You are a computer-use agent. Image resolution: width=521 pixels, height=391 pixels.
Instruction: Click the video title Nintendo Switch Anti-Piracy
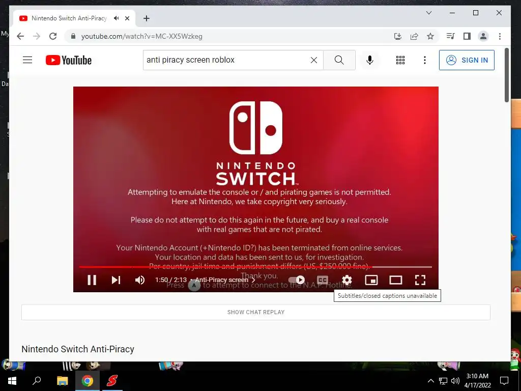pos(78,349)
